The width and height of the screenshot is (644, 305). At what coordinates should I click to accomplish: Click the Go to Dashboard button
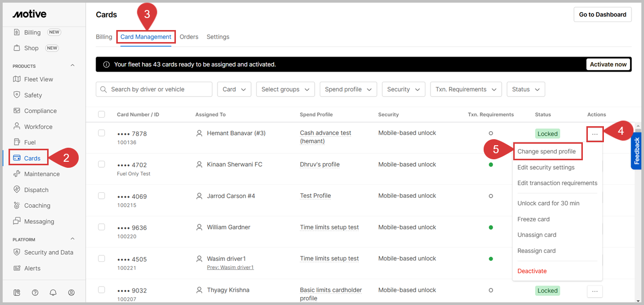pyautogui.click(x=602, y=15)
